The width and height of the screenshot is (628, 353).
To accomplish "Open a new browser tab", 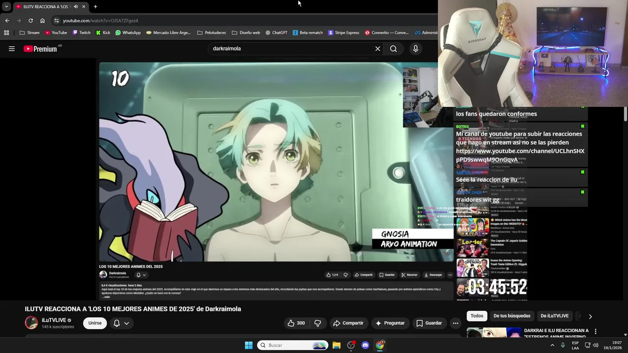I will coord(95,7).
